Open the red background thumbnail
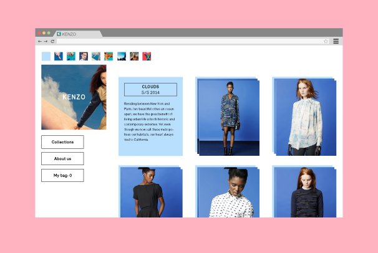The image size is (378, 253). click(x=147, y=56)
